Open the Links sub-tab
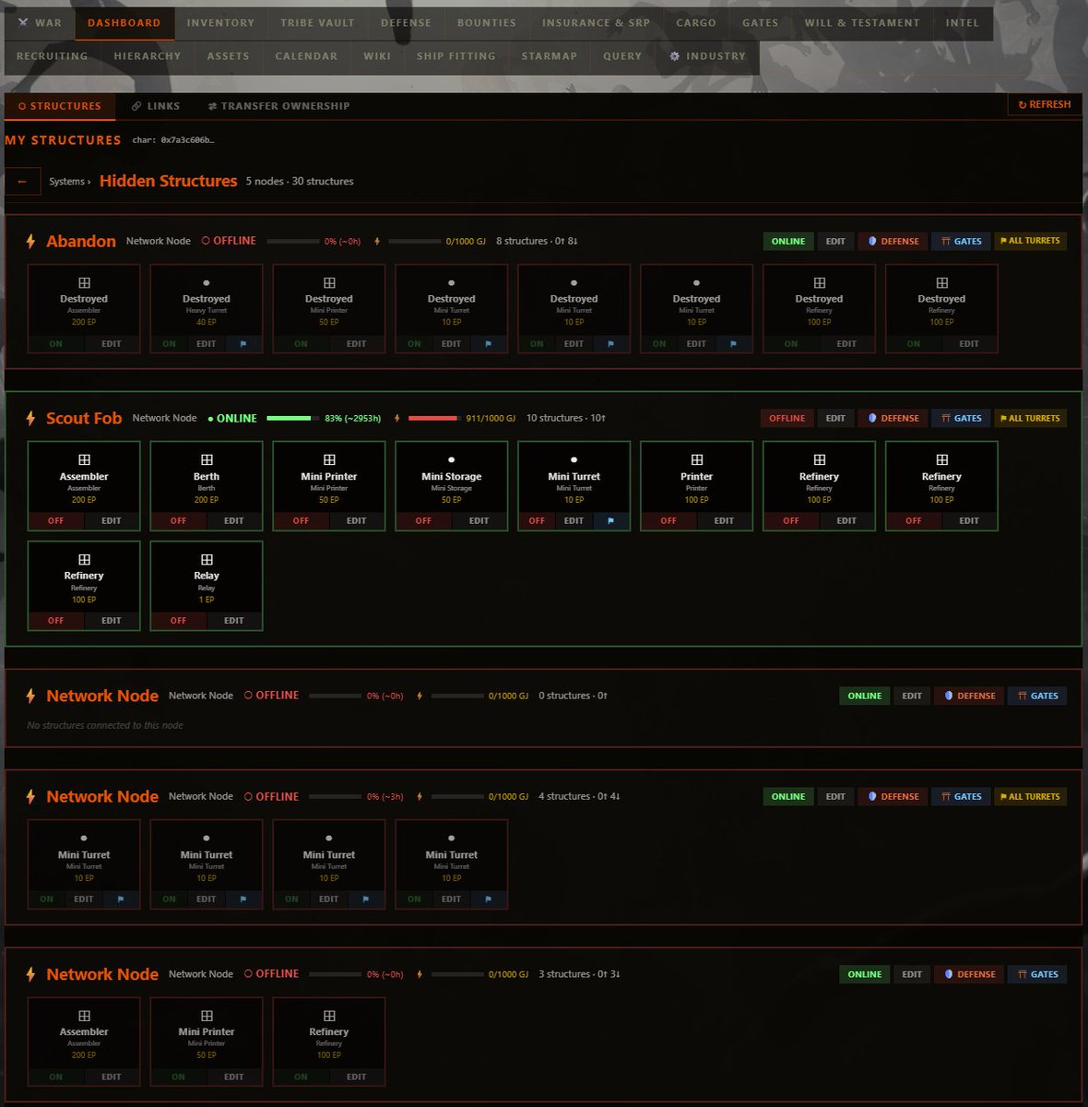This screenshot has width=1088, height=1107. pyautogui.click(x=156, y=106)
